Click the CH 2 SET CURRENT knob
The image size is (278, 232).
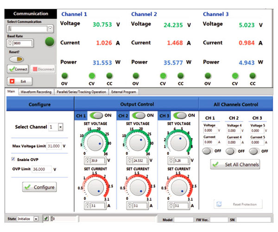click(138, 188)
